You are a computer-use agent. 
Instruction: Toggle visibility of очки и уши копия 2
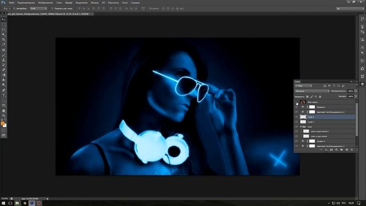[x=296, y=131]
